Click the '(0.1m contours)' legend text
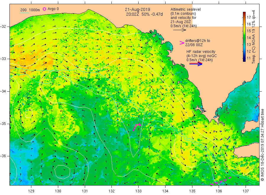This screenshot has height=195, width=266. tap(183, 14)
